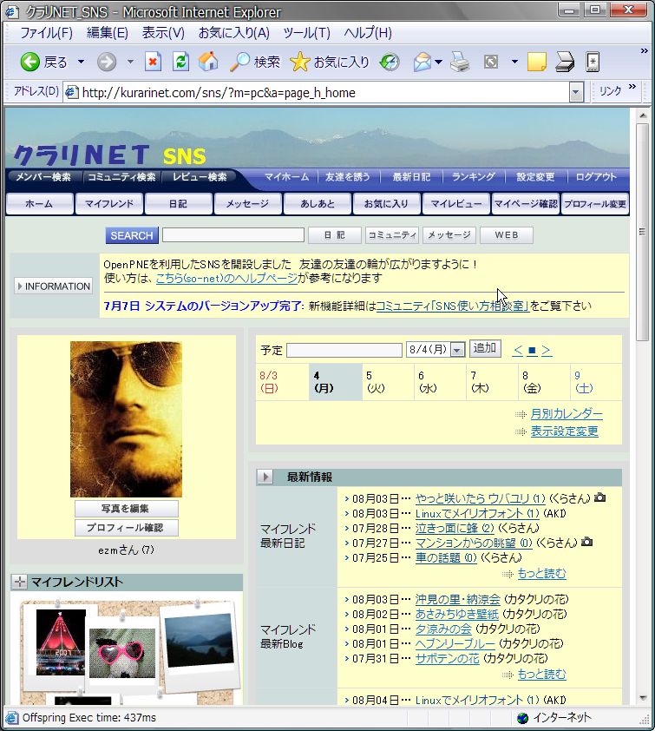Open the ログアウト link in the header
The image size is (655, 731).
click(596, 177)
